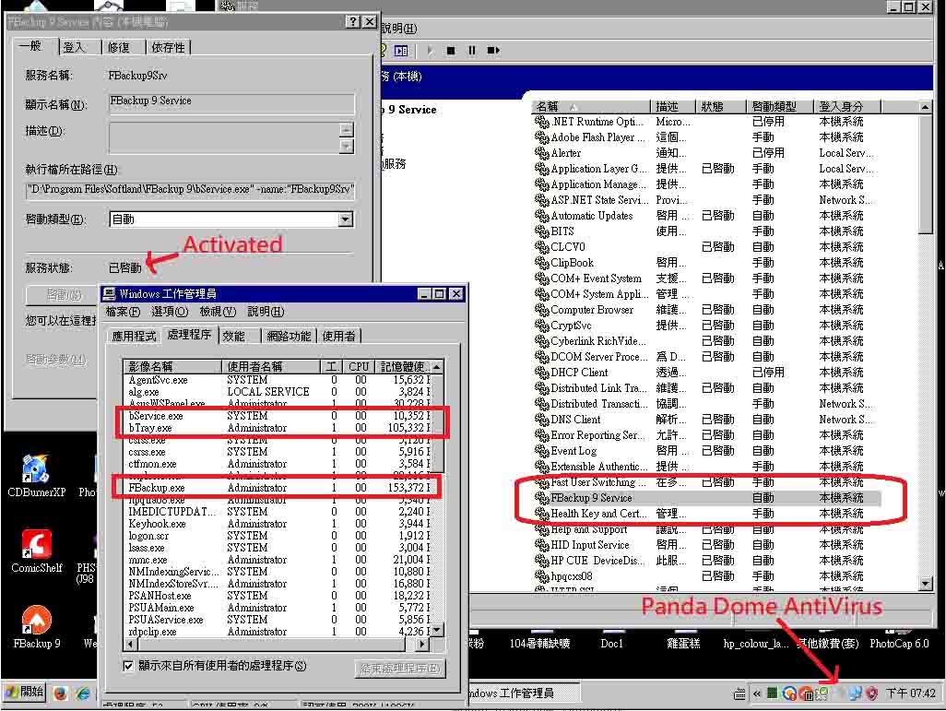Click the green square tray icon

click(x=772, y=693)
